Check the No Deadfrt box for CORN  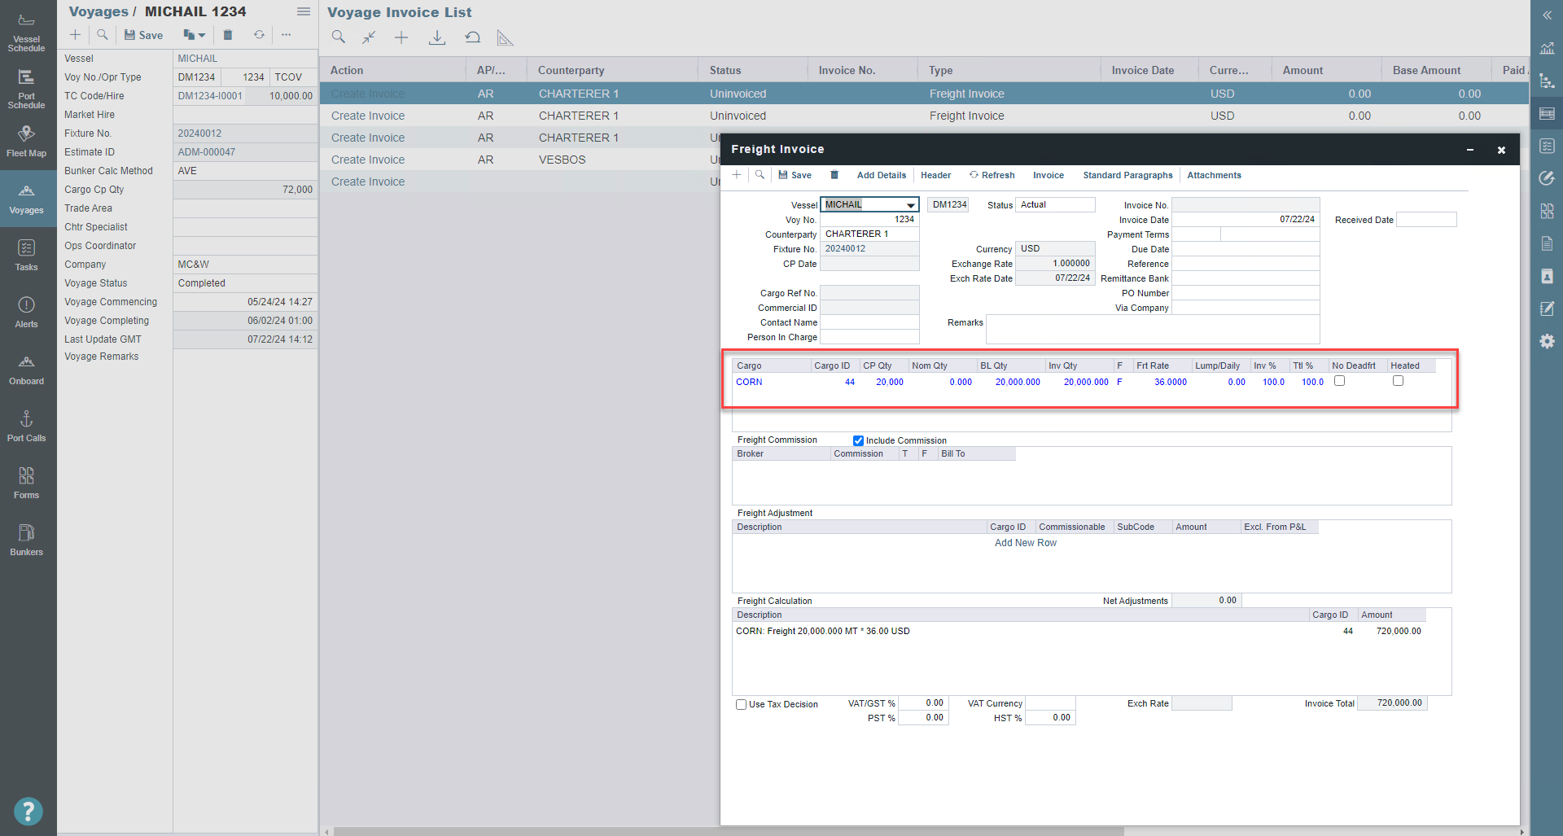[1339, 381]
